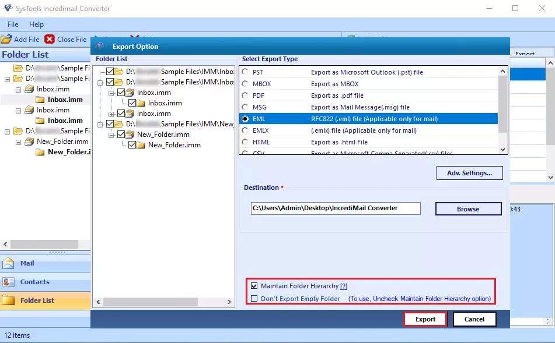
Task: Uncheck Maintain Folder Hierarchy checkbox
Action: [254, 286]
